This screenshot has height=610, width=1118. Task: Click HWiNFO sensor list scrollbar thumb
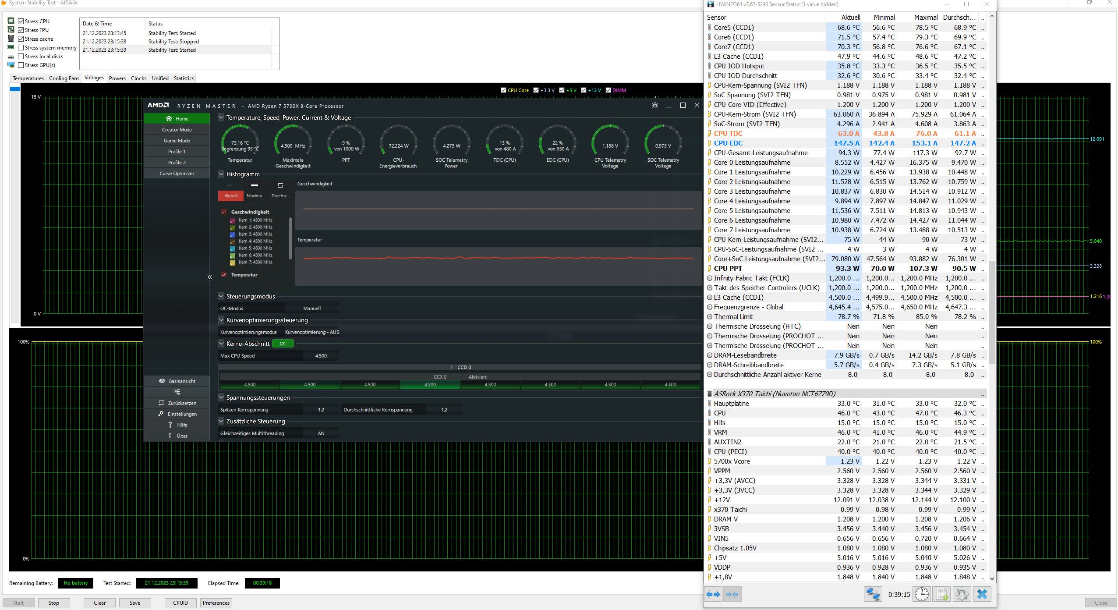tap(992, 312)
